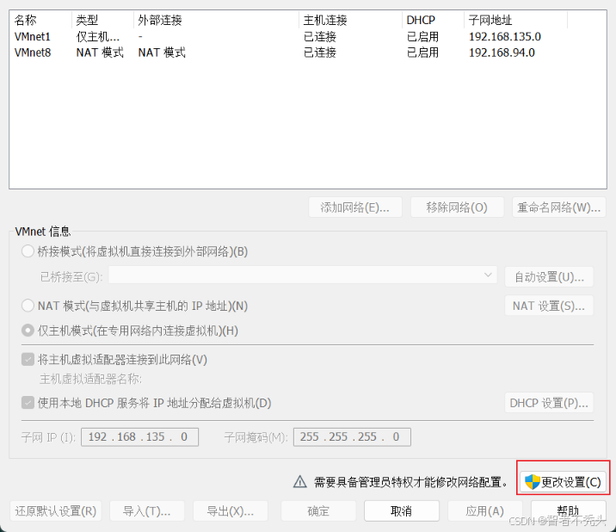Click 导入(T)... button
The height and width of the screenshot is (532, 616).
147,510
